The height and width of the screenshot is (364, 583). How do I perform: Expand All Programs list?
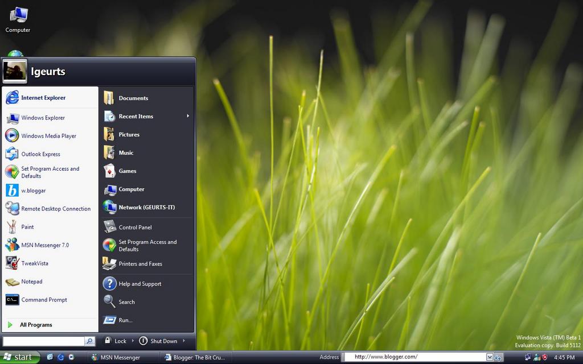(50, 325)
